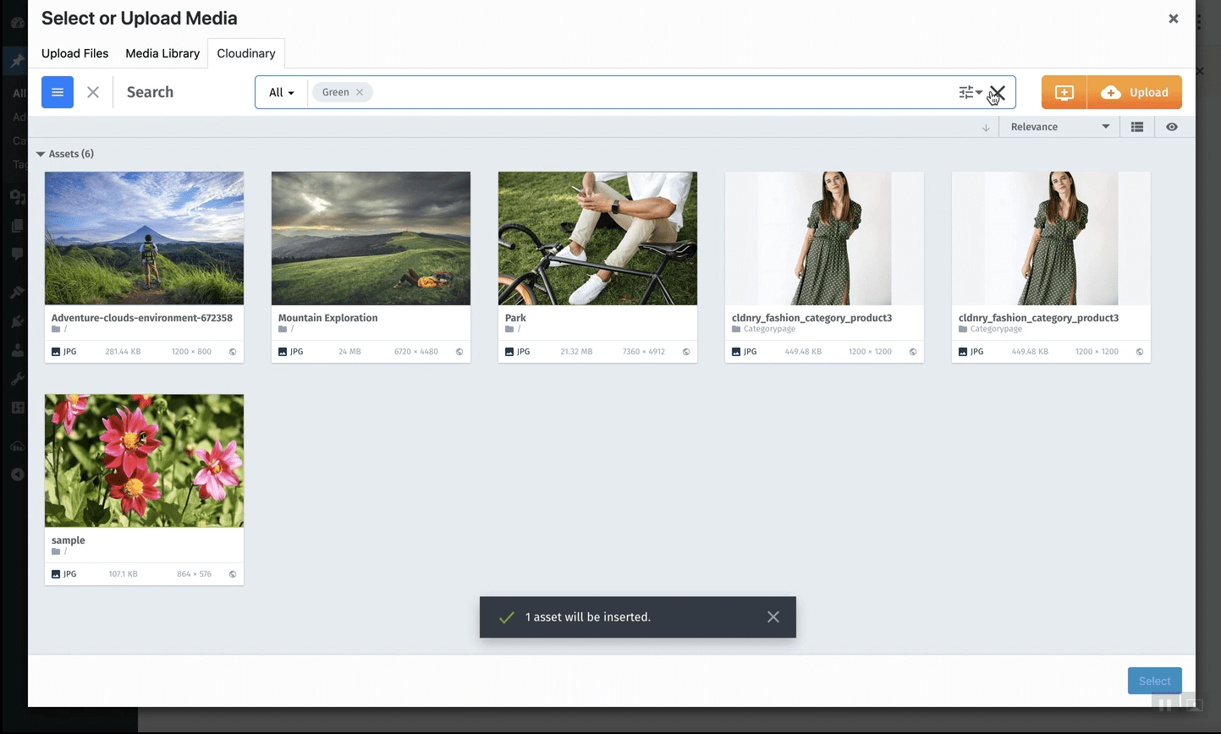Click the blue hamburger menu icon
The image size is (1221, 734).
click(58, 92)
